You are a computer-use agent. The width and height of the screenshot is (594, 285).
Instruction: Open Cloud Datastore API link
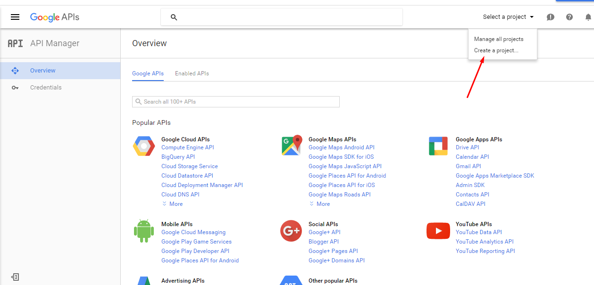coord(187,176)
